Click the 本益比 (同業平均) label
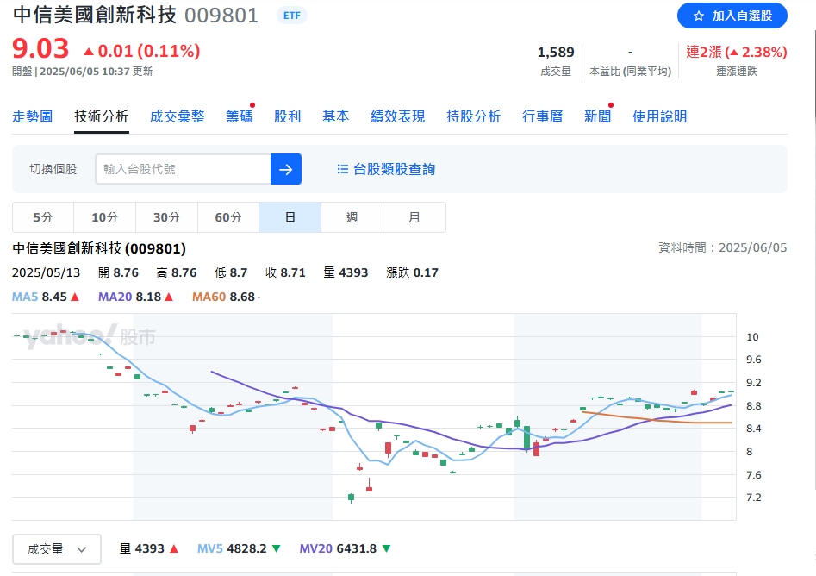This screenshot has width=816, height=576. (630, 72)
